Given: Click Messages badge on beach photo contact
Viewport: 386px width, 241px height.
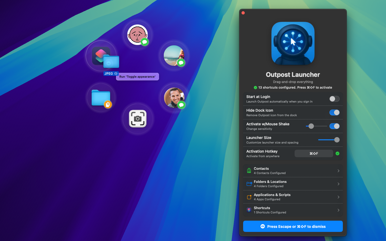Looking at the screenshot, I should coord(181,63).
